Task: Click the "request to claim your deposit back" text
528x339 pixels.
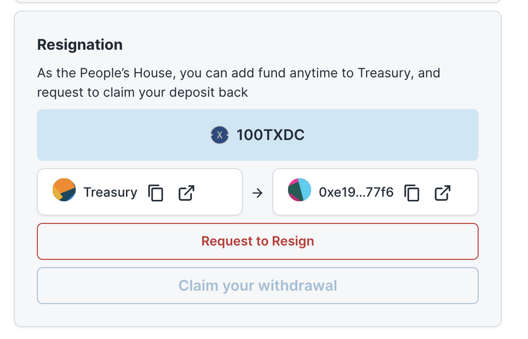Action: [x=142, y=93]
